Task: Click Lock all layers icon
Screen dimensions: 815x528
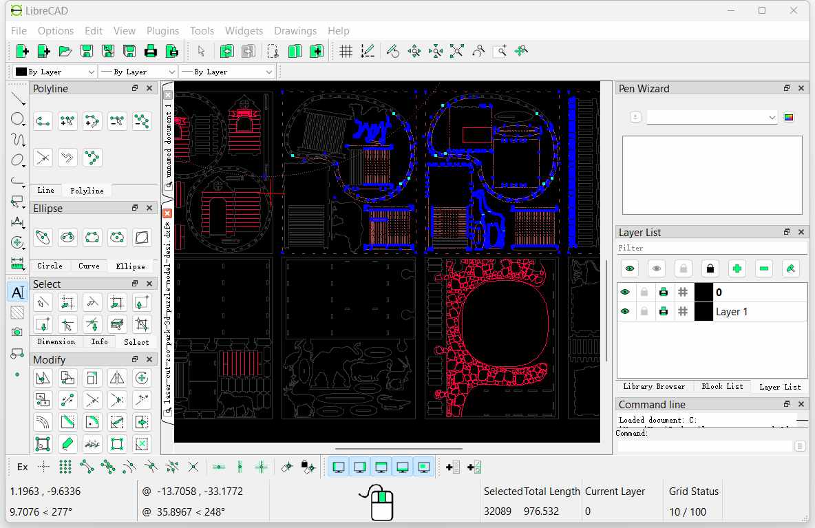Action: coord(710,268)
